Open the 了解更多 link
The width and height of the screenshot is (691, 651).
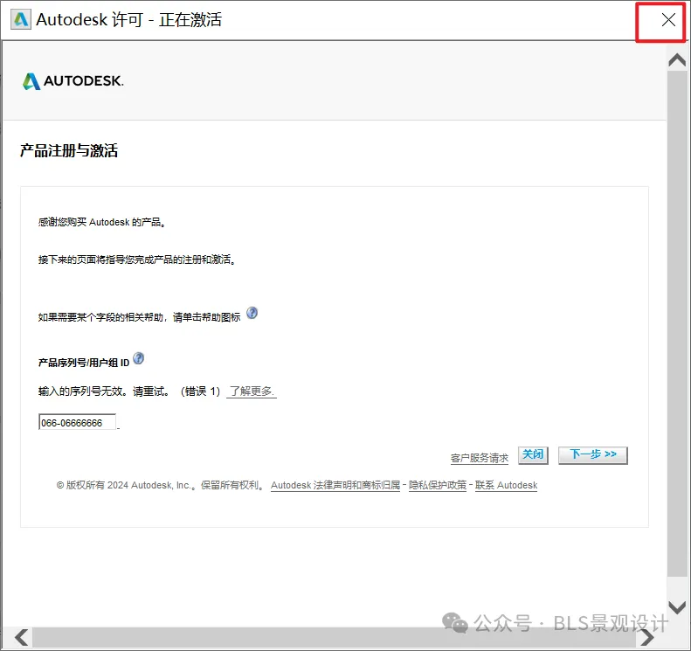[x=252, y=391]
